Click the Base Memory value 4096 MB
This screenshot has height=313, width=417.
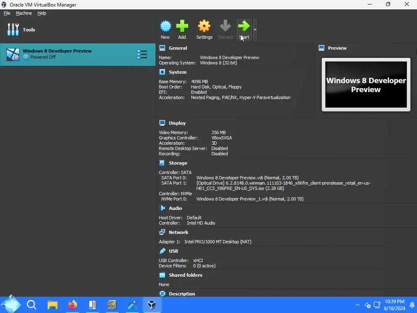click(x=200, y=82)
